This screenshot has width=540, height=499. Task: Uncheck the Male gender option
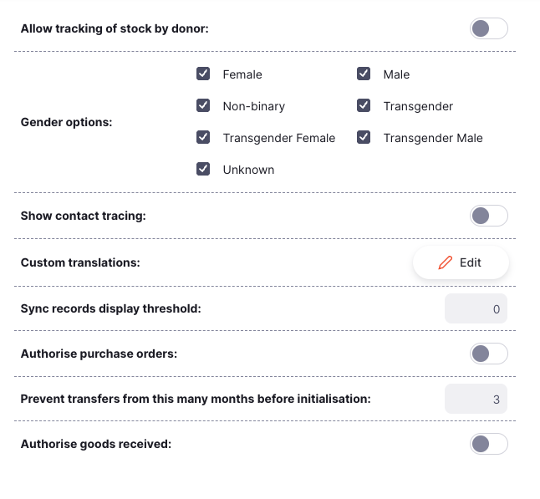pos(364,74)
